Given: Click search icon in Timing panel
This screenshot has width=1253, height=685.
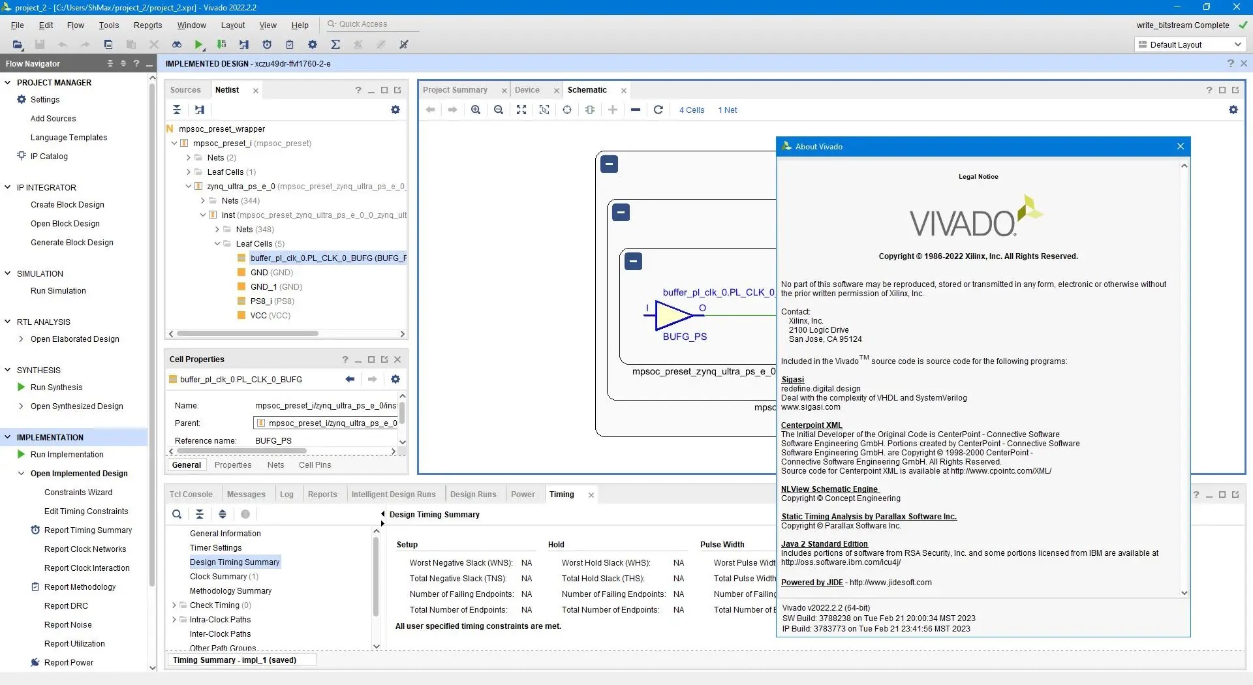Looking at the screenshot, I should pos(177,514).
